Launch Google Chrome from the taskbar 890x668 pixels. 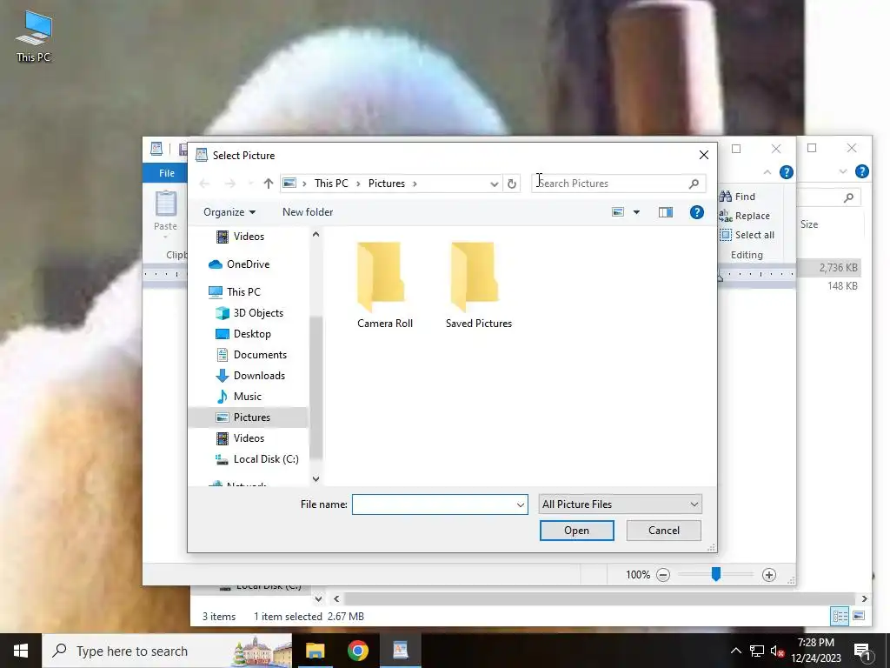[x=357, y=651]
